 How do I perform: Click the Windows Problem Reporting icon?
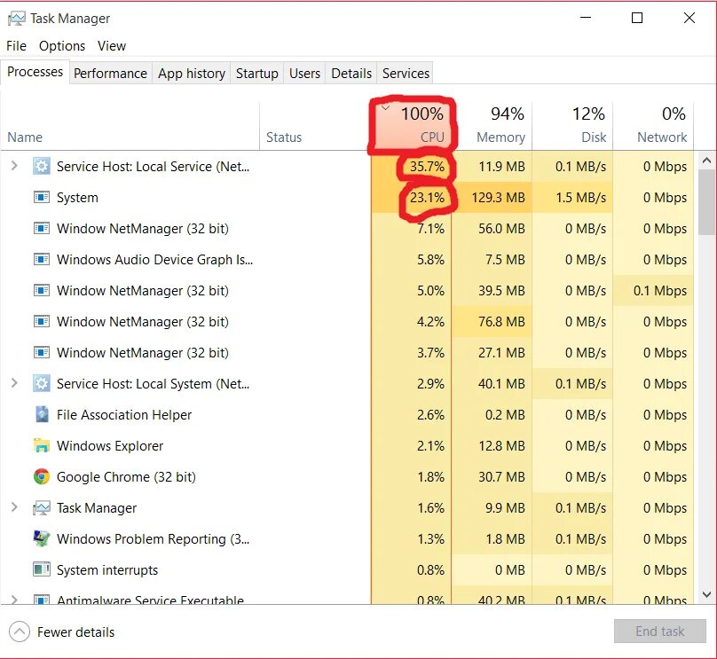click(42, 538)
